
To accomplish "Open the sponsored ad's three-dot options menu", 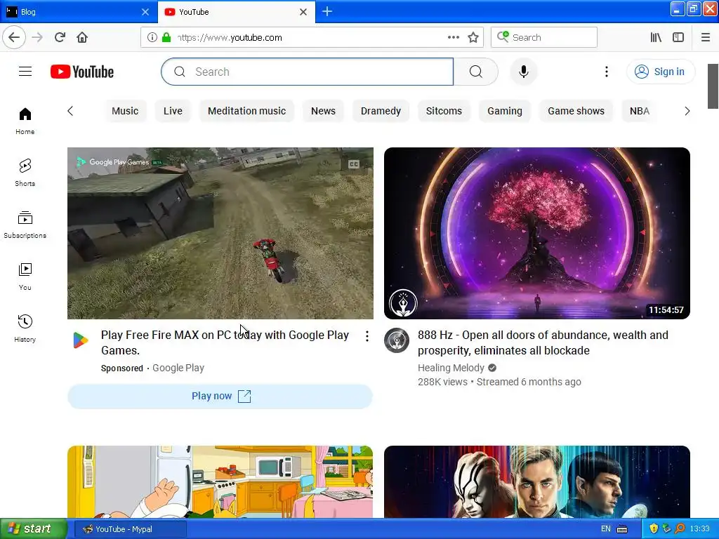I will point(367,336).
